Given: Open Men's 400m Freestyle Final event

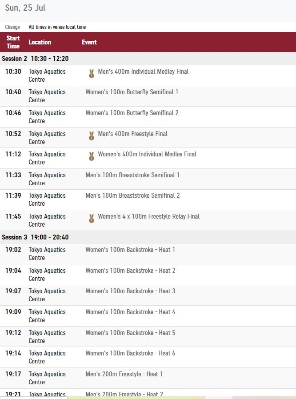Looking at the screenshot, I should [x=132, y=134].
